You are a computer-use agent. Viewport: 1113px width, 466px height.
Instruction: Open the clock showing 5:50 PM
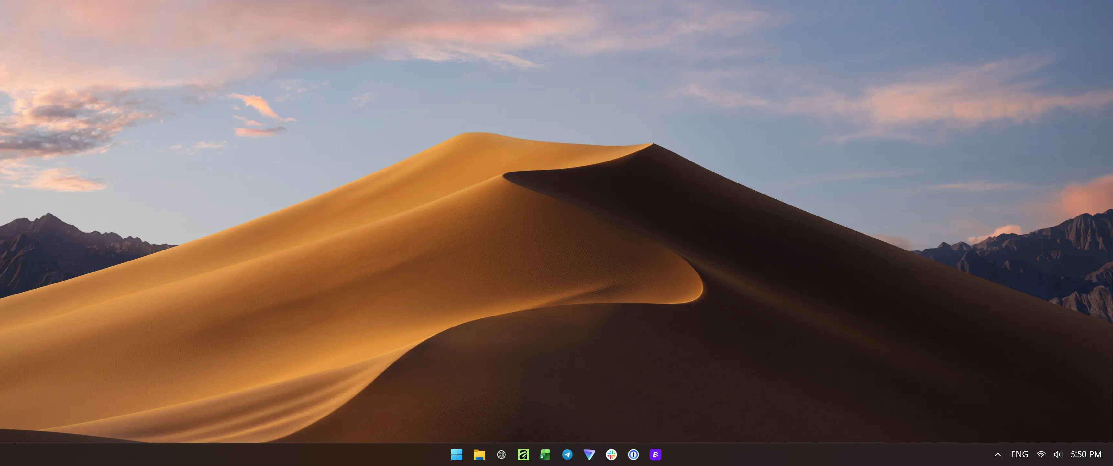[x=1086, y=454]
